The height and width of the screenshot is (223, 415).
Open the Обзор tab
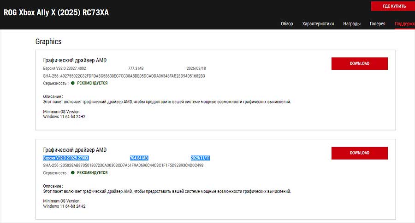pos(287,24)
